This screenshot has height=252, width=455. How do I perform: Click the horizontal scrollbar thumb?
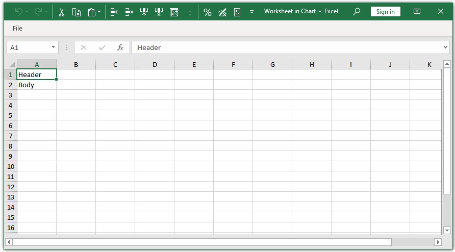click(x=203, y=242)
